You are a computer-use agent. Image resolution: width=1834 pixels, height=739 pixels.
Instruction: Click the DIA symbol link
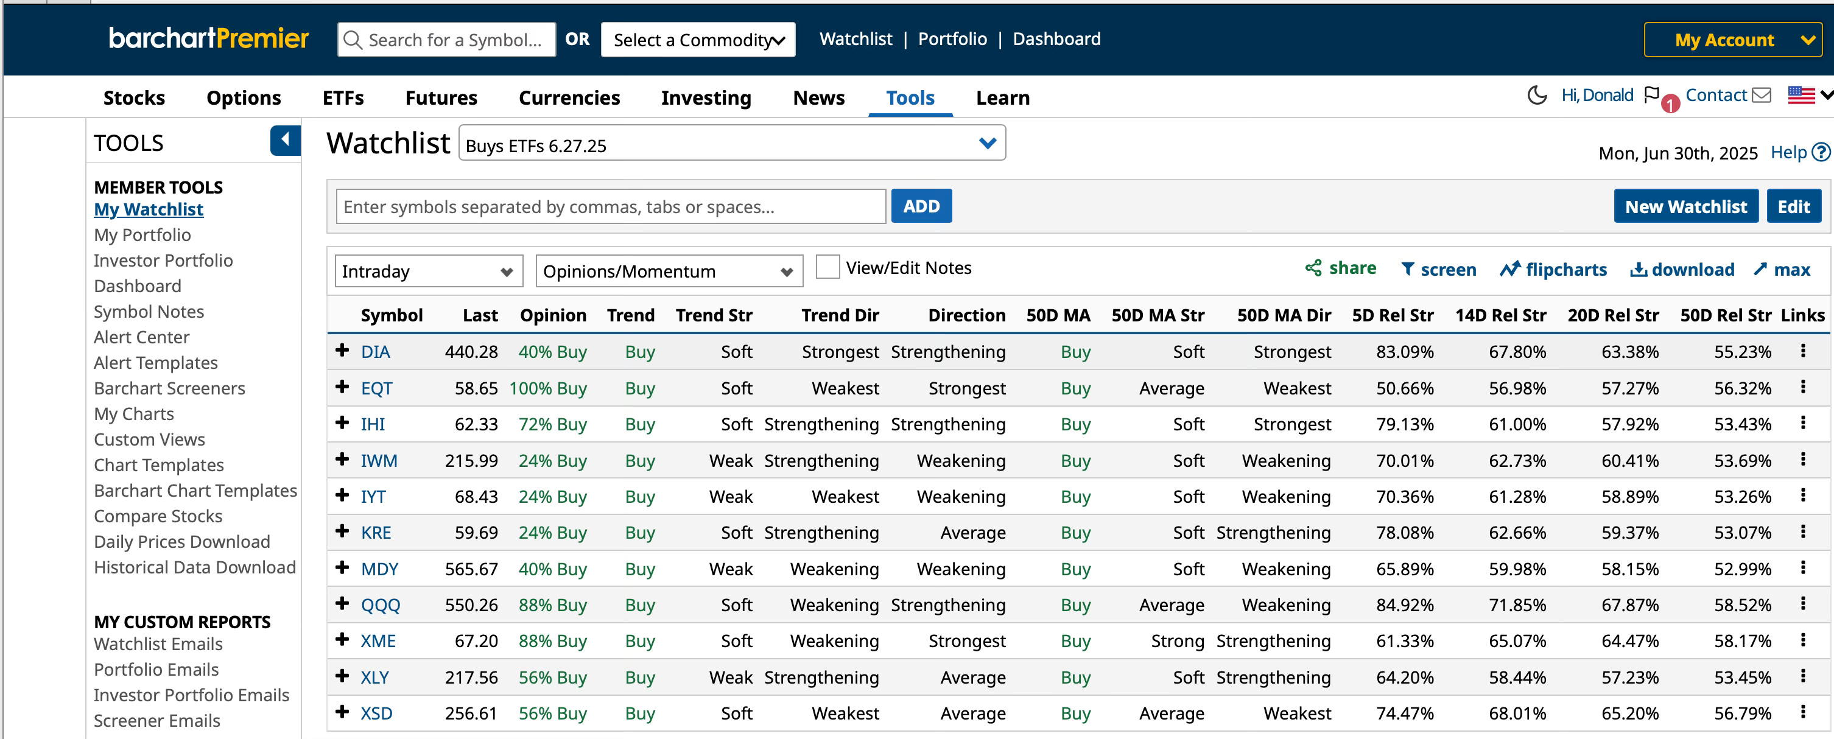coord(375,352)
